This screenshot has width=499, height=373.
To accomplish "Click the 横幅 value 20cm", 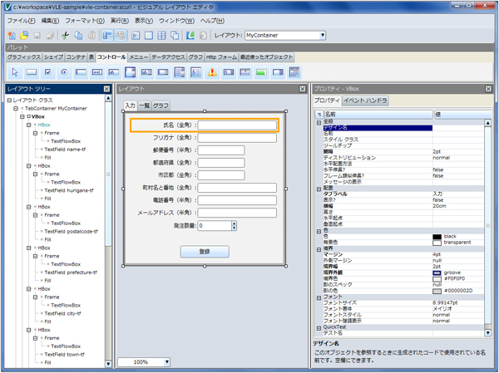I will (x=439, y=206).
